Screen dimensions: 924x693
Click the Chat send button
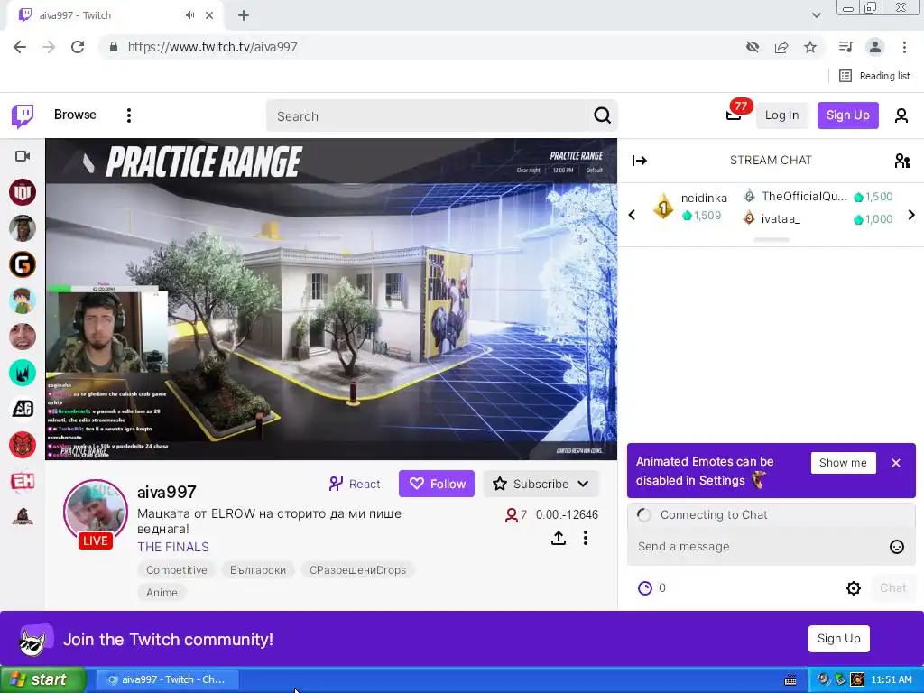pyautogui.click(x=892, y=588)
